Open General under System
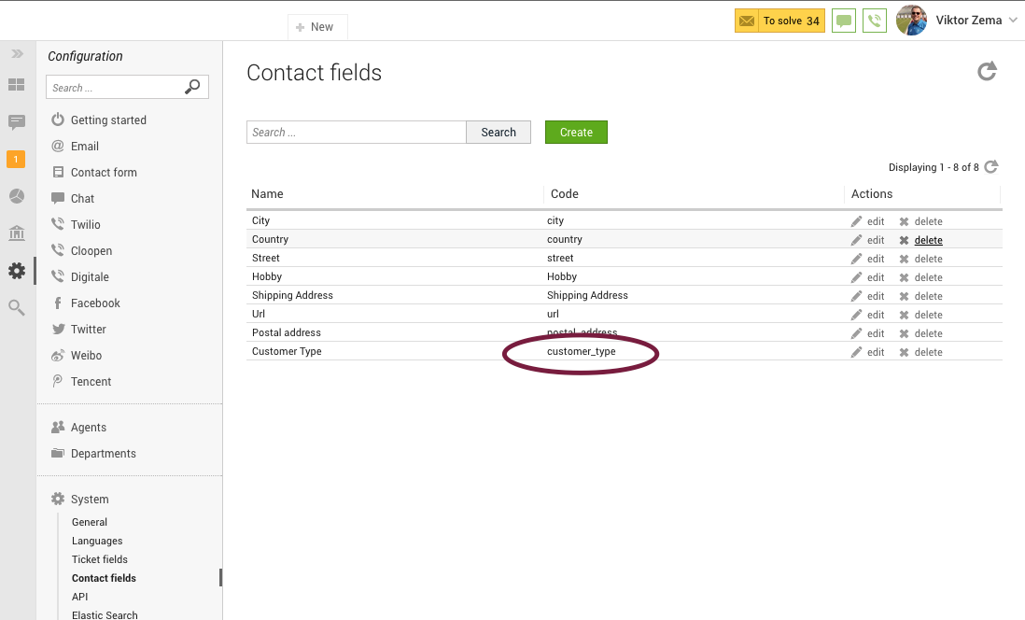 click(90, 522)
